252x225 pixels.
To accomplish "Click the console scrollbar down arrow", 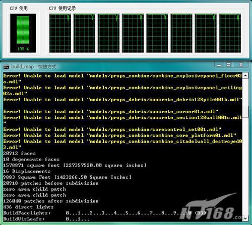I will pyautogui.click(x=245, y=218).
